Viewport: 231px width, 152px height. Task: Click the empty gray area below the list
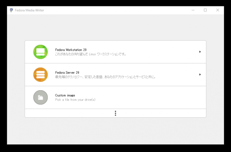115,131
